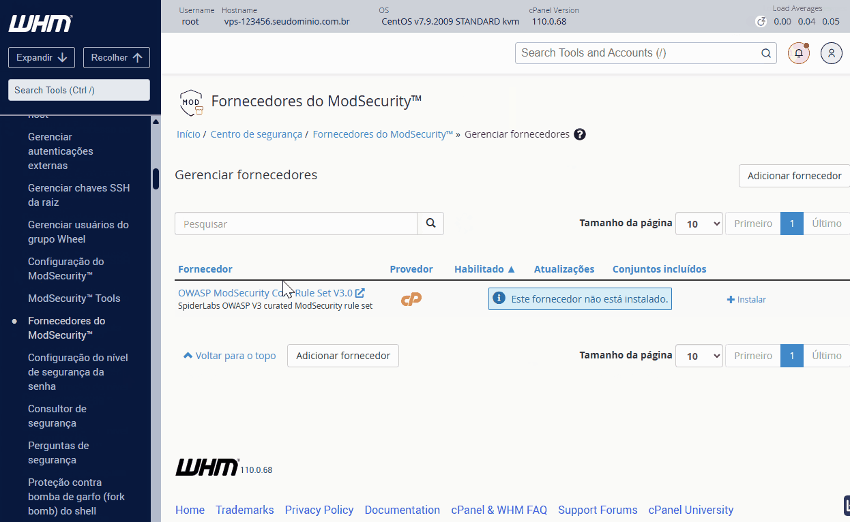Click sidebar scroll up arrow

(x=156, y=122)
